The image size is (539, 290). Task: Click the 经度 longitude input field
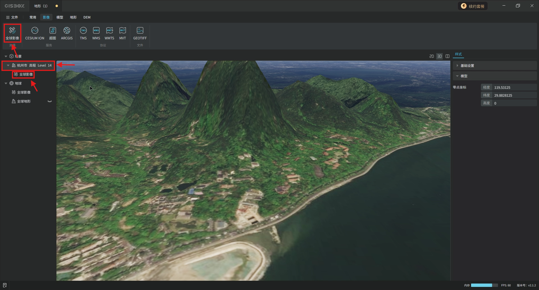514,88
